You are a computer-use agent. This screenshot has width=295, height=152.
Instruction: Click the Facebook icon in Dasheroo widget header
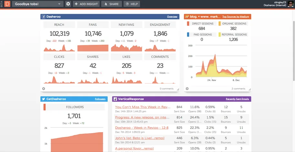point(43,17)
